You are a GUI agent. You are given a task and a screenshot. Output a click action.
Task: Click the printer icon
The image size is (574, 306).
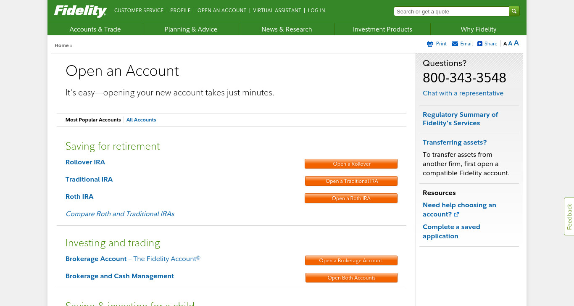coord(430,44)
